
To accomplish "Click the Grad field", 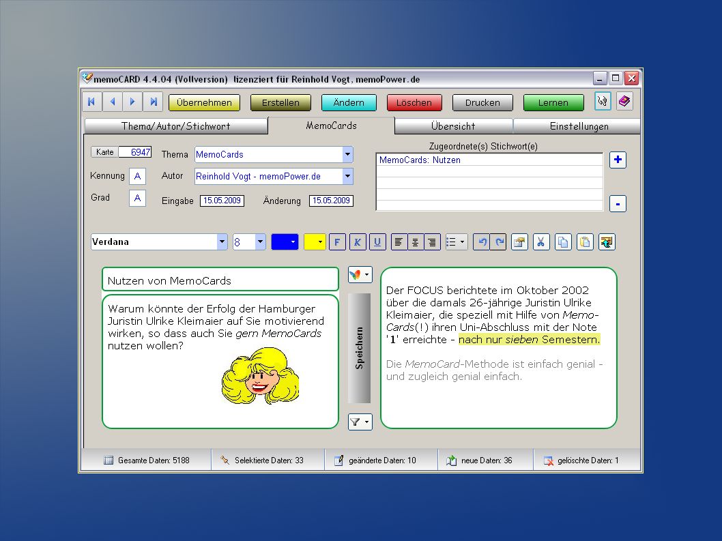I will 137,198.
